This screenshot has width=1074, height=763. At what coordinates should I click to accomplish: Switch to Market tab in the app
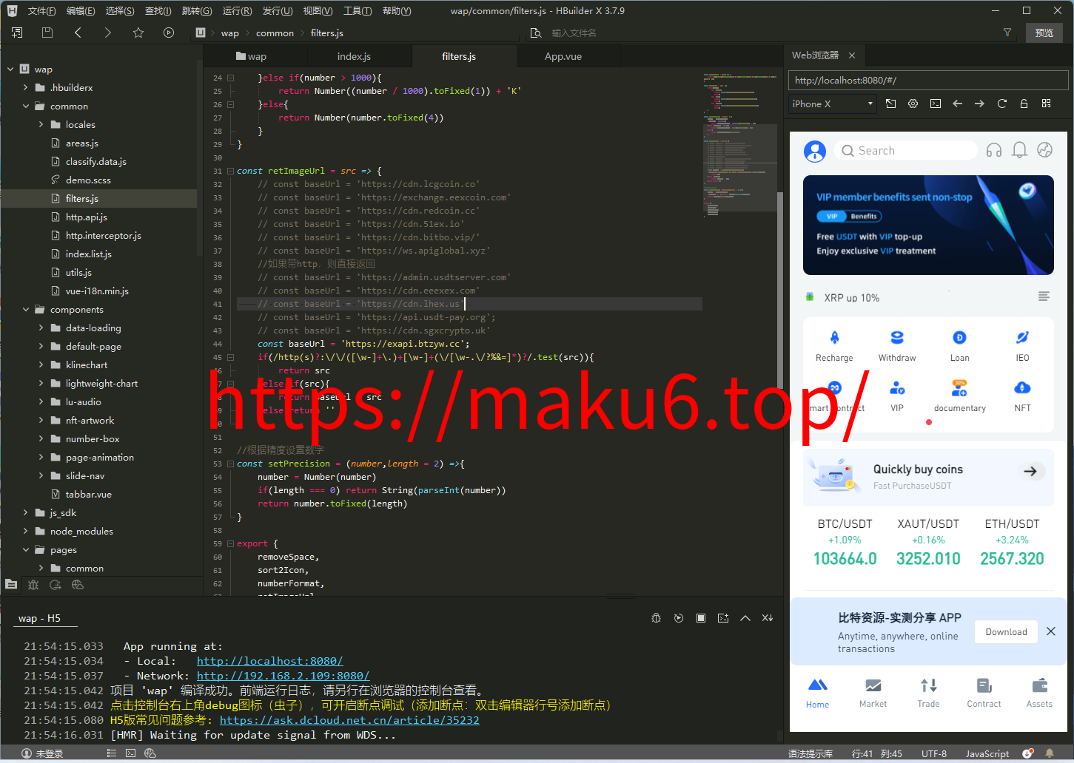click(x=873, y=694)
